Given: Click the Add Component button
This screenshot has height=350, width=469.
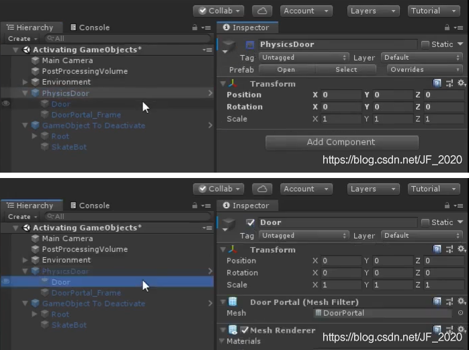Looking at the screenshot, I should click(341, 142).
